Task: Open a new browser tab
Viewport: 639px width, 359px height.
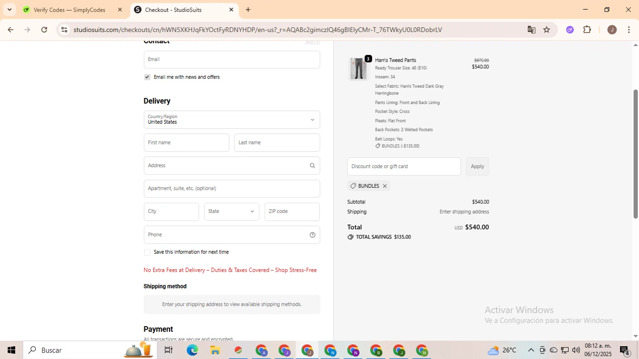Action: (248, 10)
